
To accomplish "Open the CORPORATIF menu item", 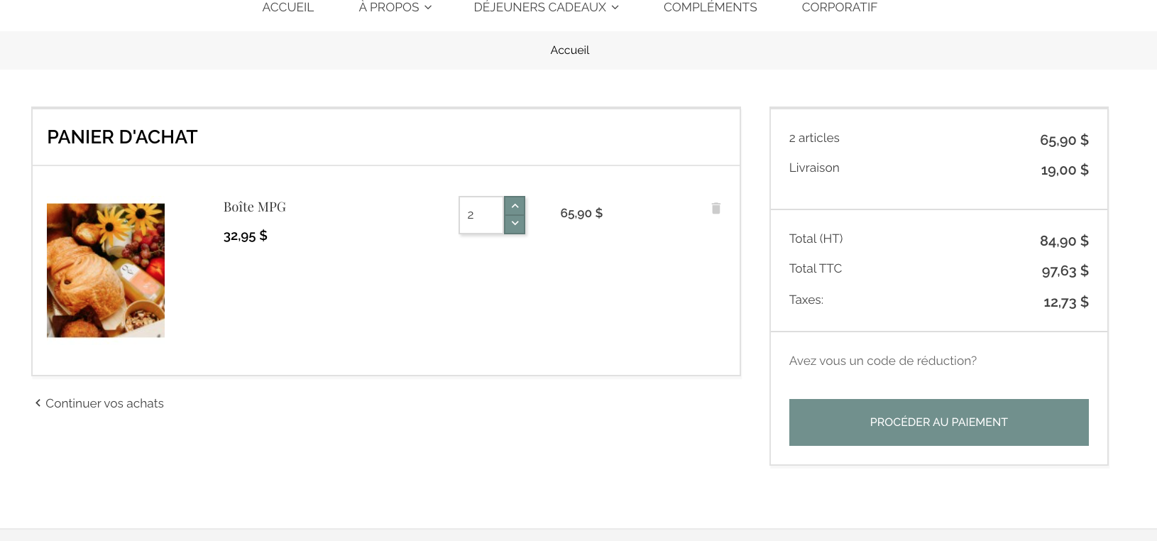I will coord(840,7).
